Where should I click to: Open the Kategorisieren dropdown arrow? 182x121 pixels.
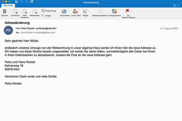(x=118, y=11)
